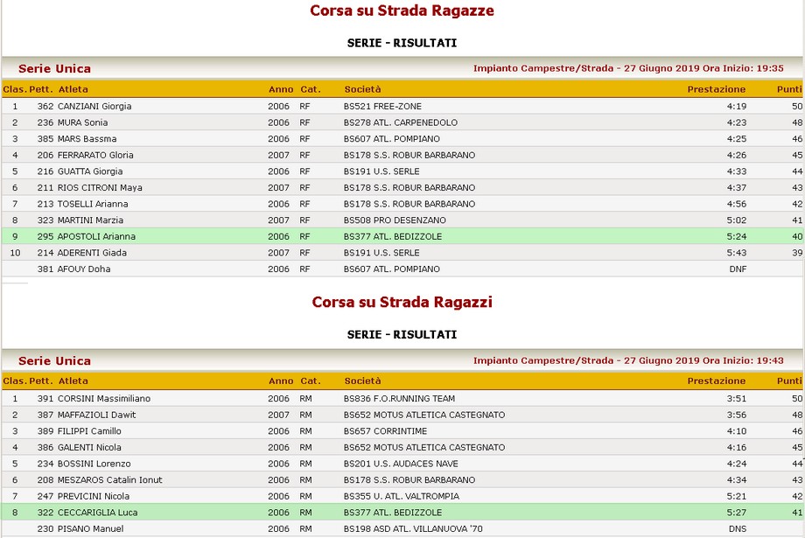
Task: Click the 3:51 result time
Action: (737, 399)
